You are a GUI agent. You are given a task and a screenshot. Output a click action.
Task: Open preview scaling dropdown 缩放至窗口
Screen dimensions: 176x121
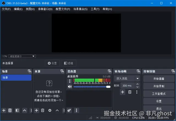pos(22,56)
